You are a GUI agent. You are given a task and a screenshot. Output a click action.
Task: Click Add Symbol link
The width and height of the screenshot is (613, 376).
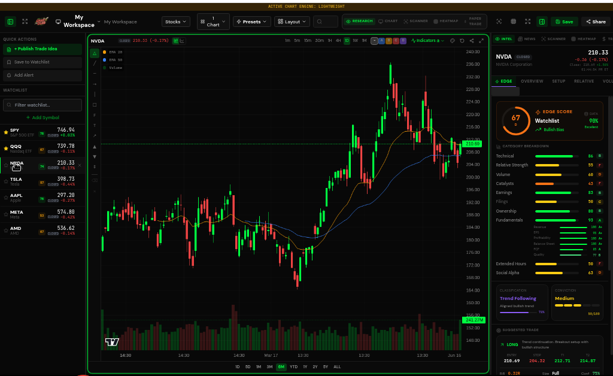43,117
